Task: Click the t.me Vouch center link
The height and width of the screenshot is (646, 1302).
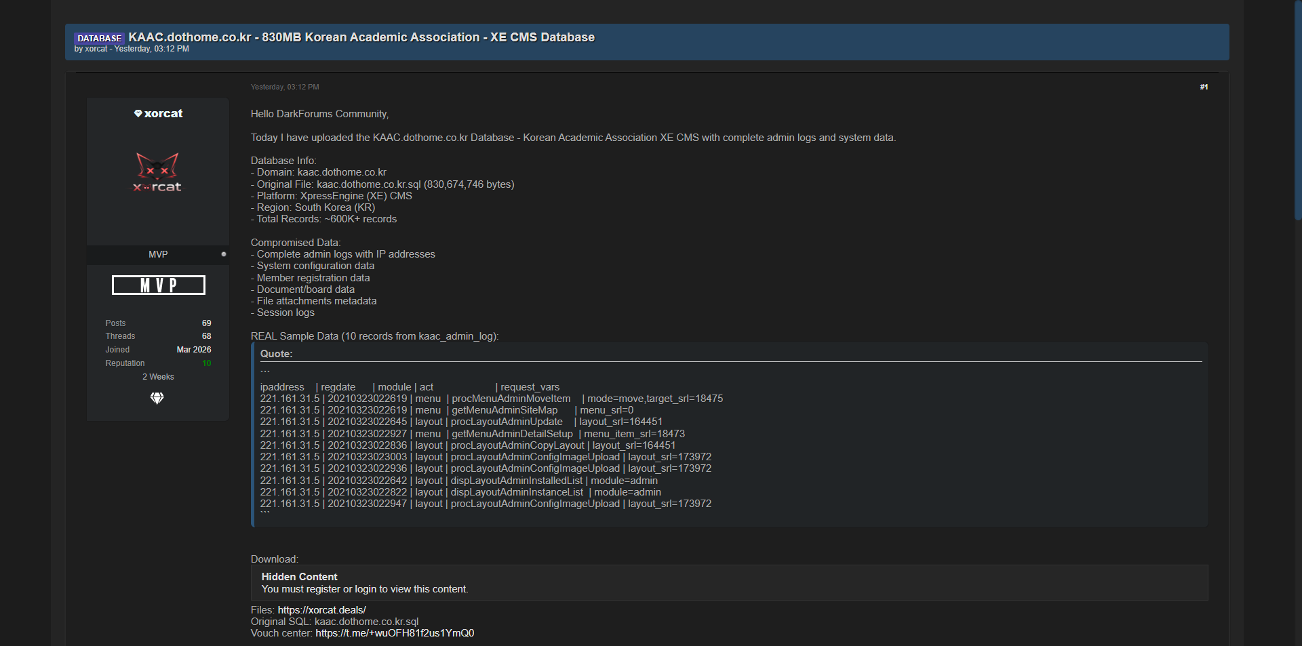Action: [x=395, y=633]
